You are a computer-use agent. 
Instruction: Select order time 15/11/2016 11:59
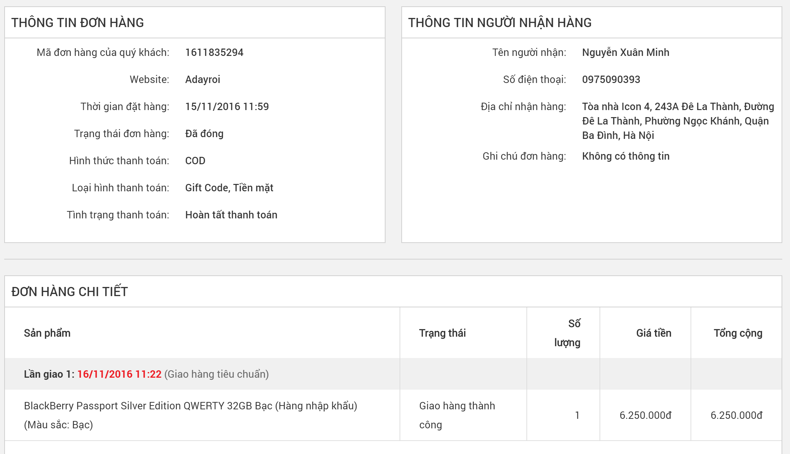(227, 107)
